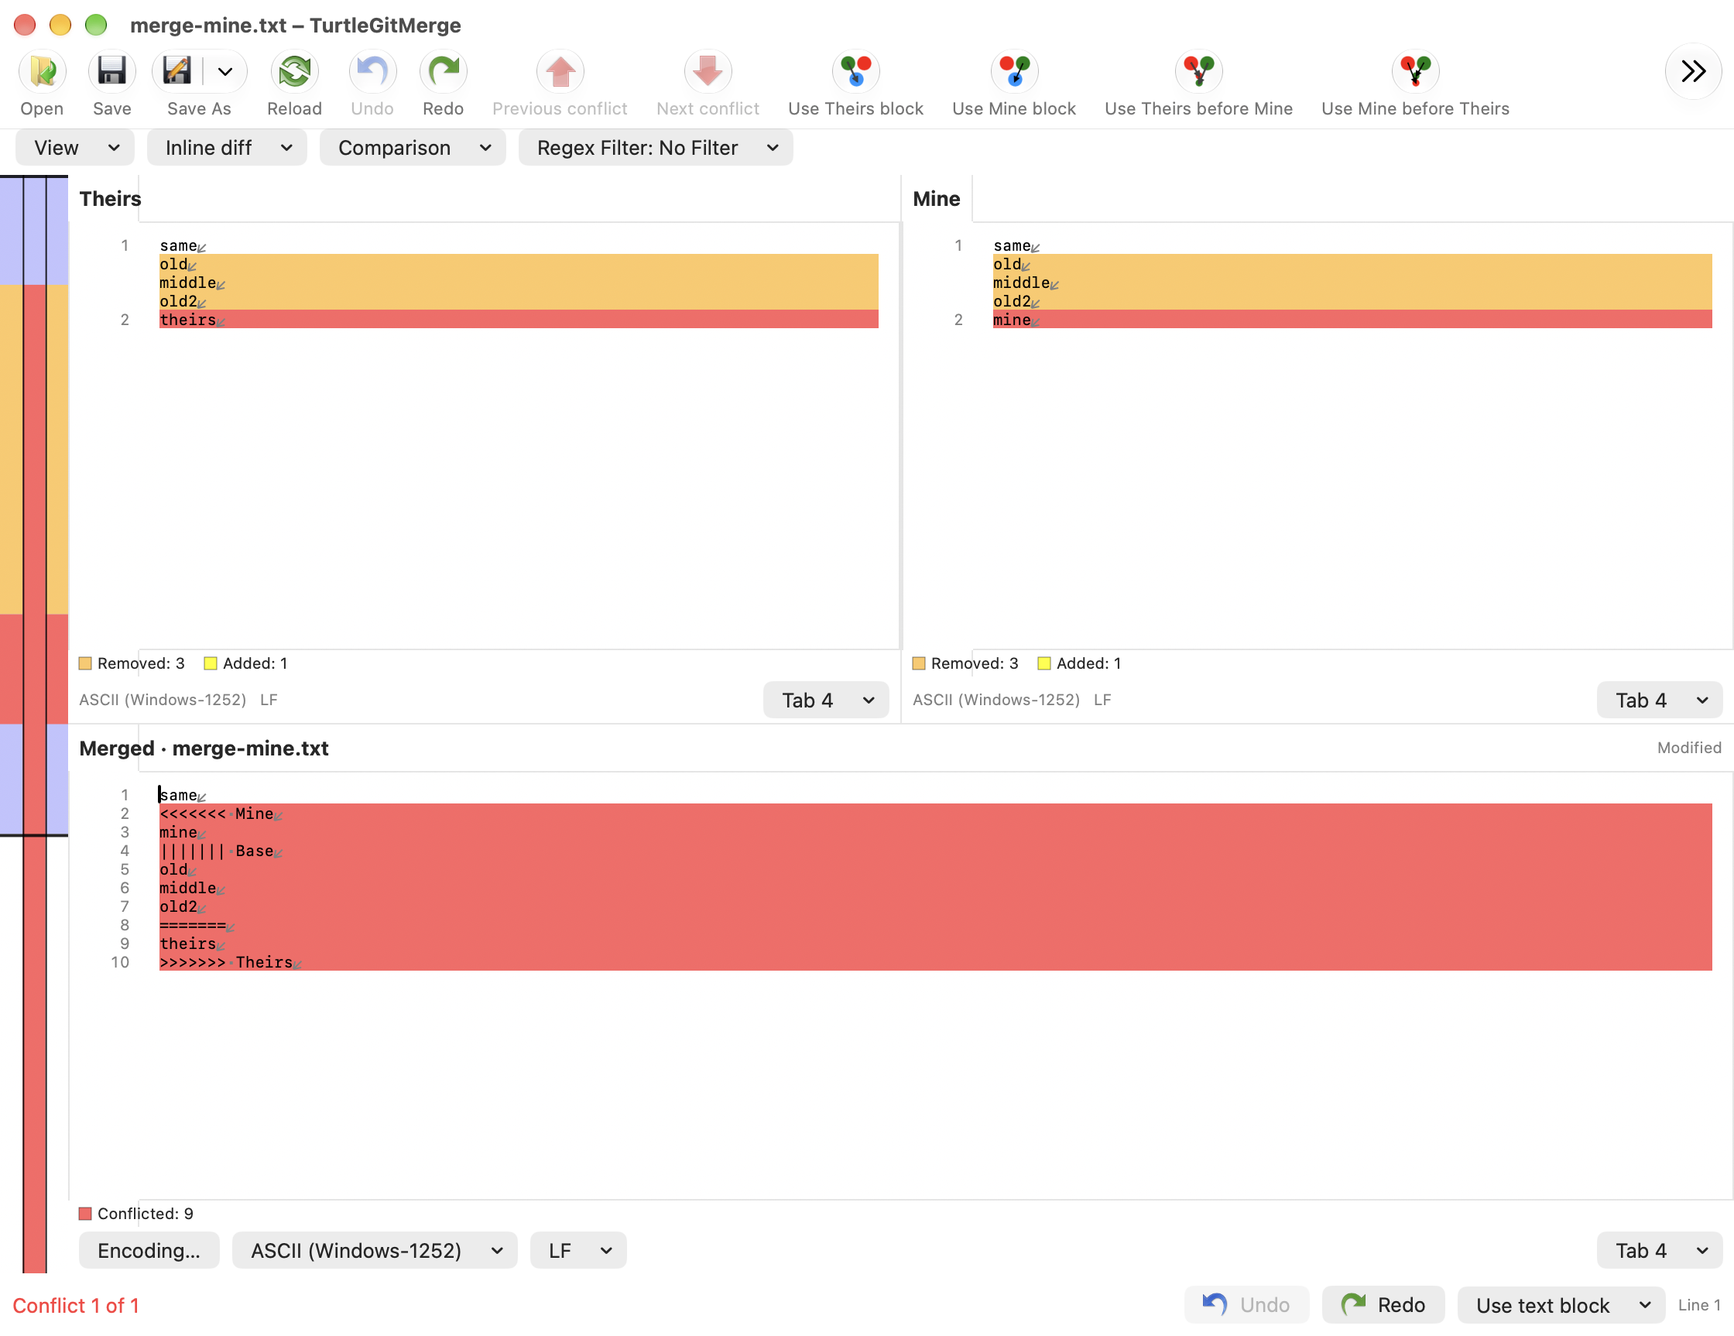This screenshot has height=1336, width=1734.
Task: Choose Use Mine before Theirs icon
Action: [x=1416, y=71]
